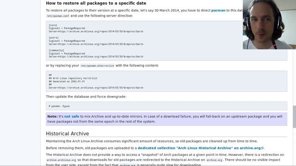Viewport: 296px width, 166px height.
Task: Click the "Note:" label in the purple box
Action: pos(52,117)
